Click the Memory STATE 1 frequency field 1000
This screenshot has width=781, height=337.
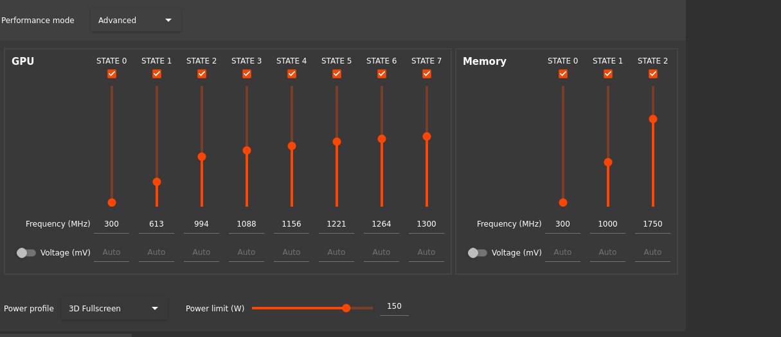point(608,225)
